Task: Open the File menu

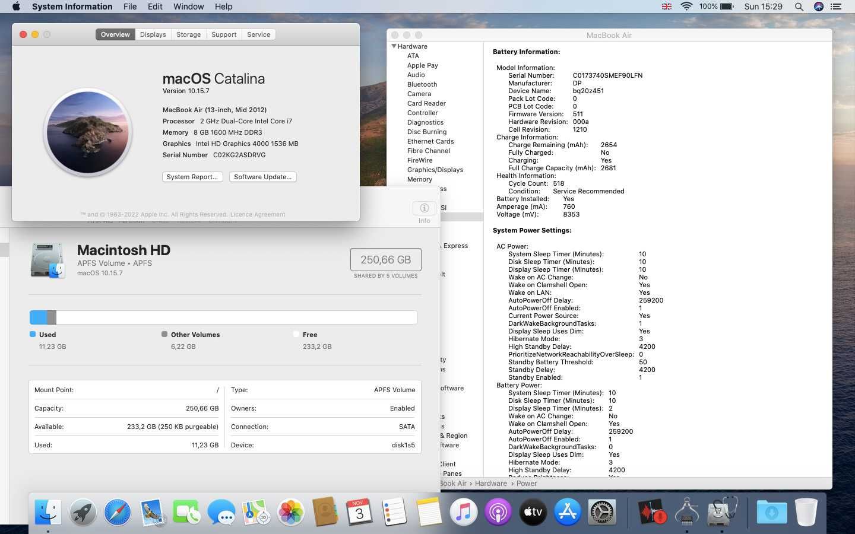Action: [130, 7]
